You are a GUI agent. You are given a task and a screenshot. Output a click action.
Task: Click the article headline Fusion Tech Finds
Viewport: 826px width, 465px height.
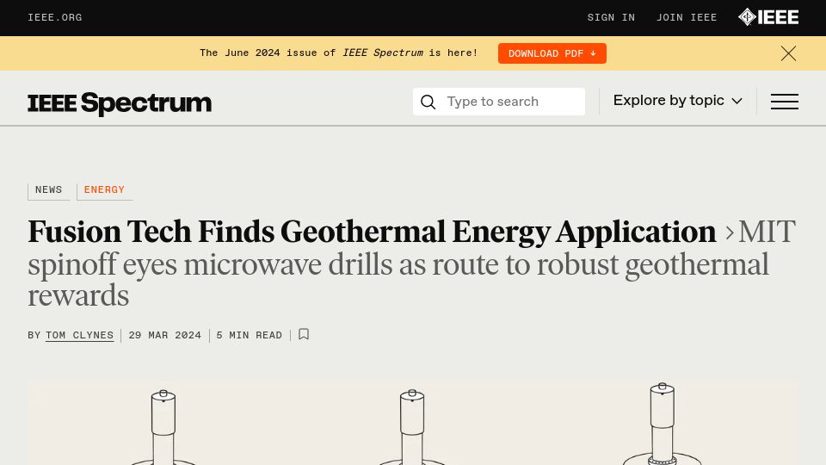pos(372,232)
